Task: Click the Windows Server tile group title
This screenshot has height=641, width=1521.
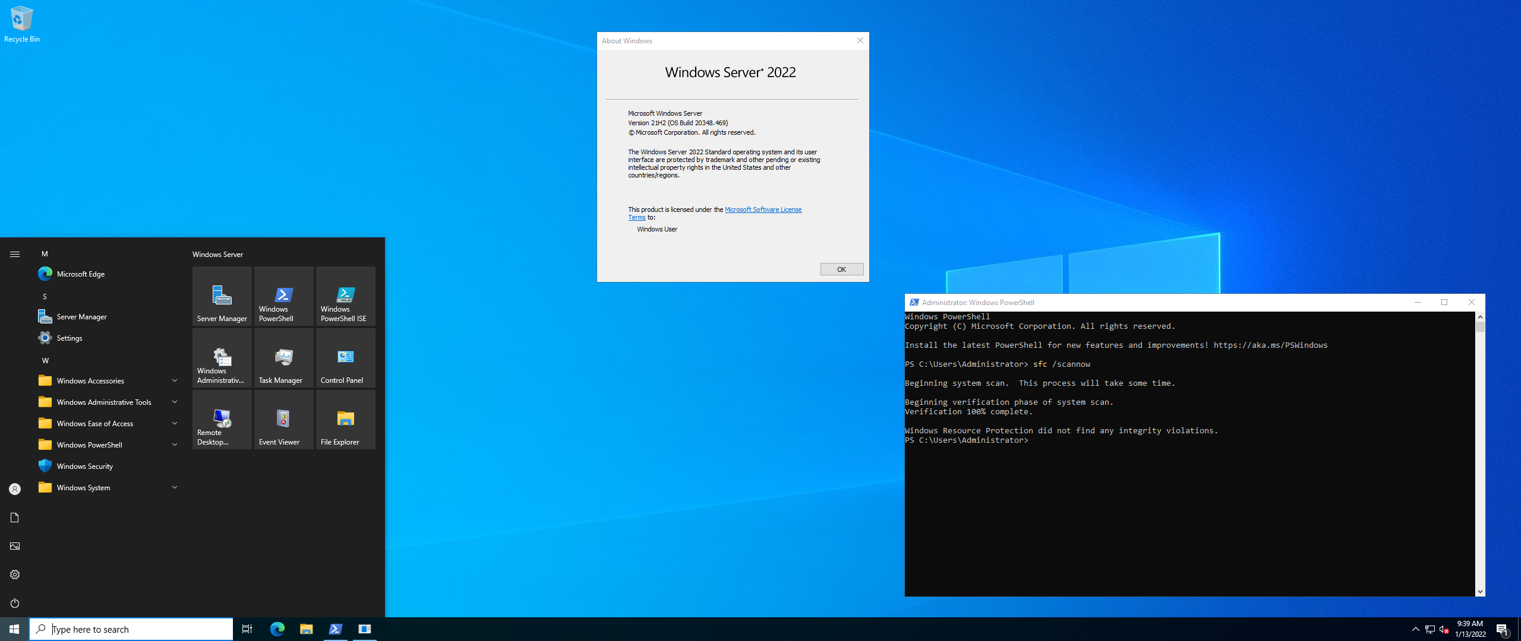Action: 217,254
